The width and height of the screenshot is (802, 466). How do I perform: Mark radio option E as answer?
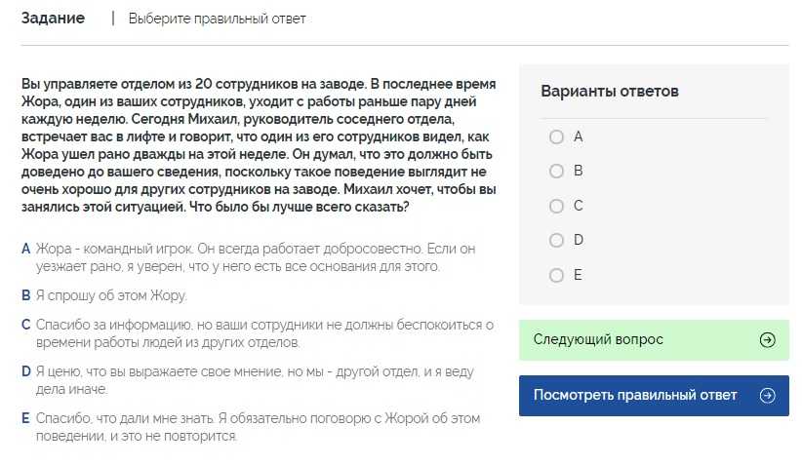coord(556,275)
